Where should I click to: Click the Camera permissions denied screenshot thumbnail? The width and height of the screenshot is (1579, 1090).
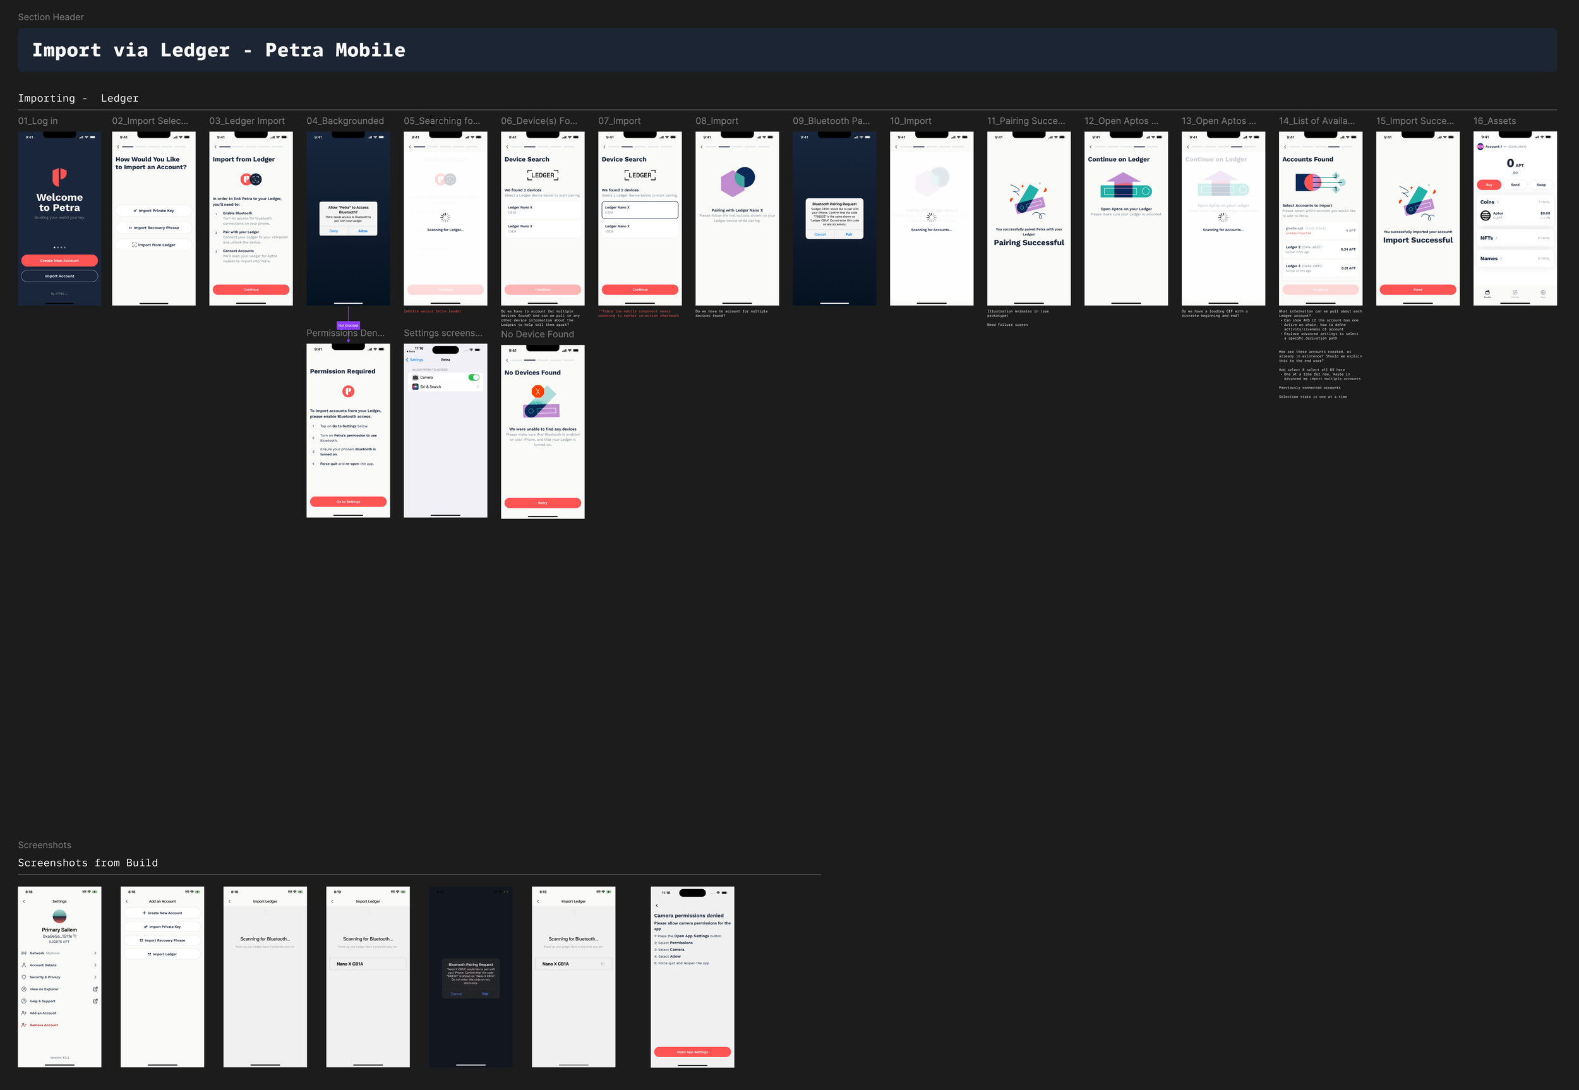pos(692,978)
